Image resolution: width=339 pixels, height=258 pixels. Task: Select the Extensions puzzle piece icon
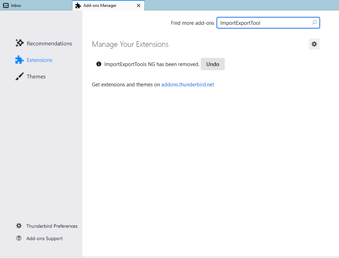[x=20, y=60]
